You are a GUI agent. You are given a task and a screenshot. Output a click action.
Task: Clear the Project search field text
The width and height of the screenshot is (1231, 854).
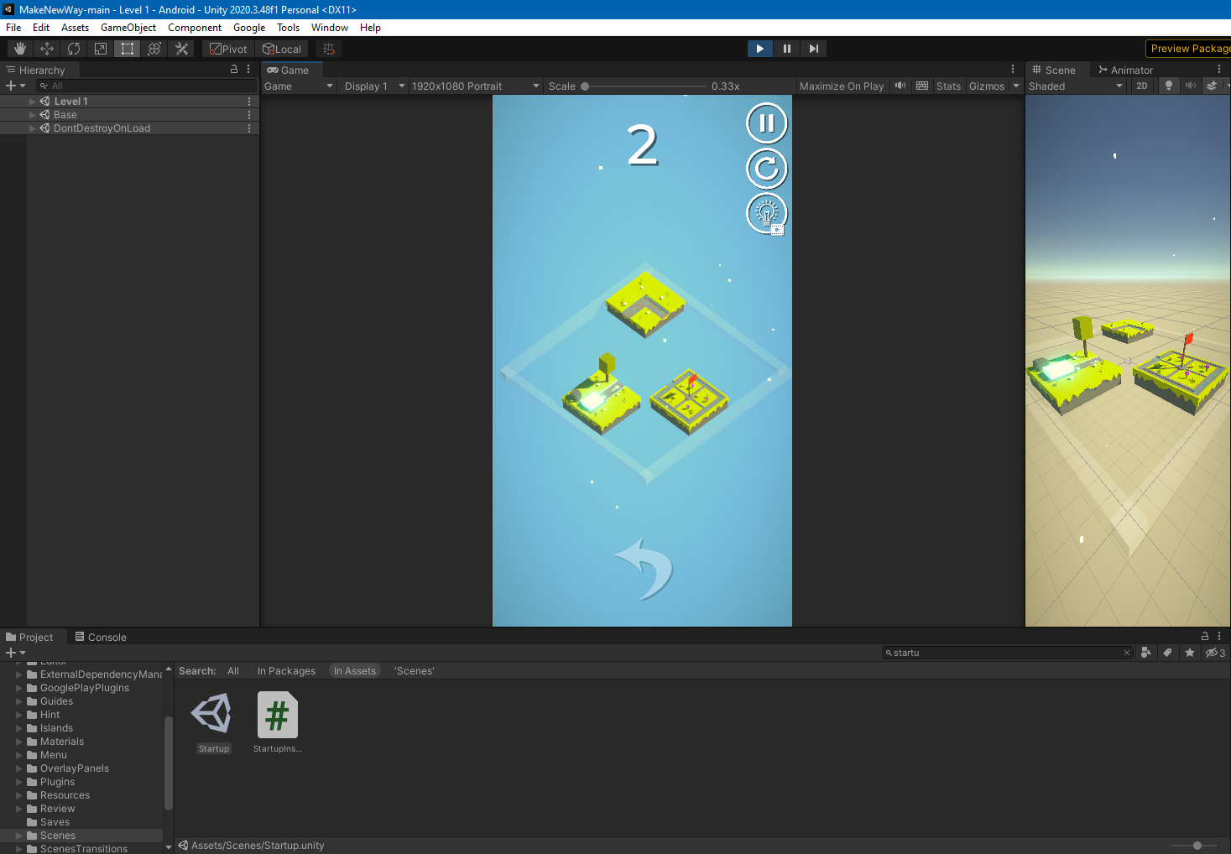(1127, 653)
